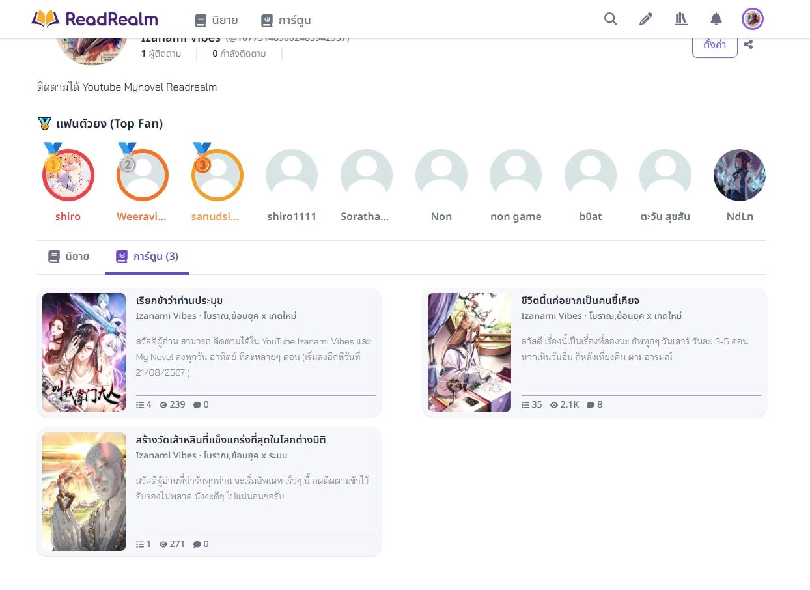Open the notifications bell
Viewport: 810px width, 590px height.
coord(716,20)
